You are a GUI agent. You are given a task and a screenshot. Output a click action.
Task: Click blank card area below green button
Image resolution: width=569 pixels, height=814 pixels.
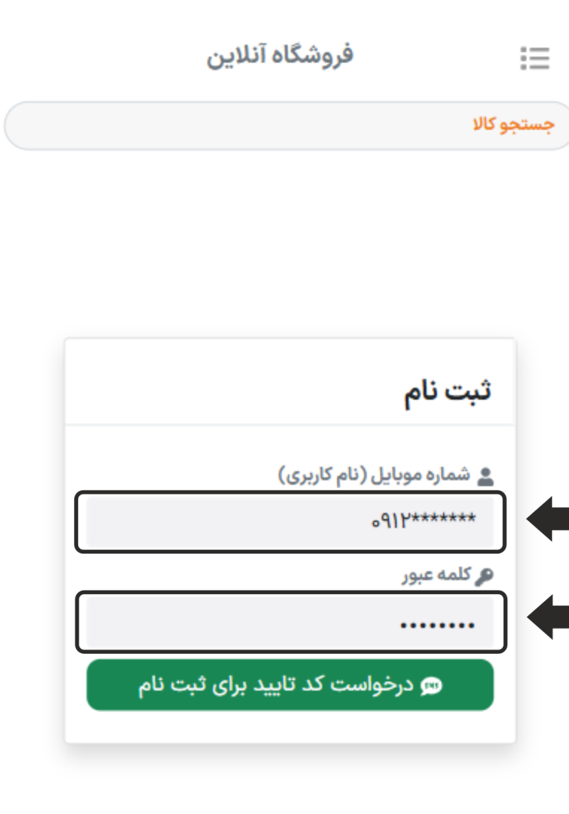click(x=290, y=727)
